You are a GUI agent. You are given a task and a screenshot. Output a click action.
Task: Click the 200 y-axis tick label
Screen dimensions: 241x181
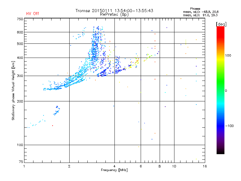pyautogui.click(x=20, y=101)
